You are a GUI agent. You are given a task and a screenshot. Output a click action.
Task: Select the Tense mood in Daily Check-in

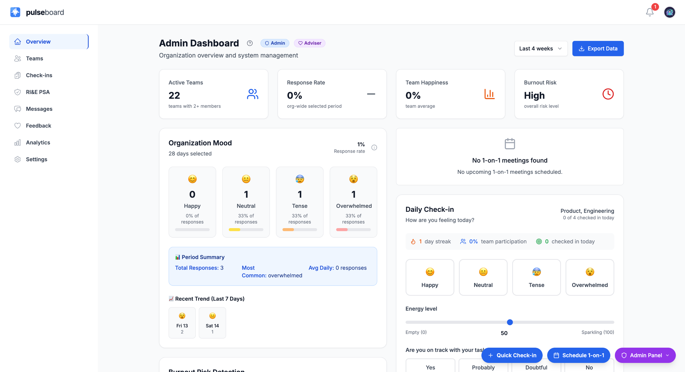(x=536, y=277)
